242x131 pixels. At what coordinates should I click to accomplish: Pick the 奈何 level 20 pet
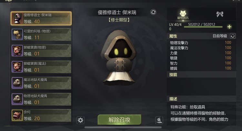click(41, 116)
